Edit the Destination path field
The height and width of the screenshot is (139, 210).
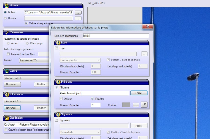27,125
